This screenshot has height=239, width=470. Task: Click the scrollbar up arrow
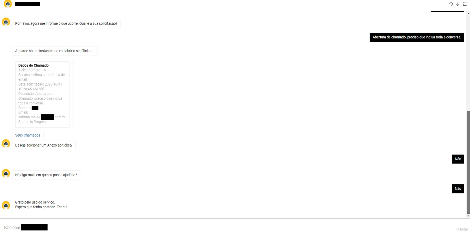tap(468, 13)
